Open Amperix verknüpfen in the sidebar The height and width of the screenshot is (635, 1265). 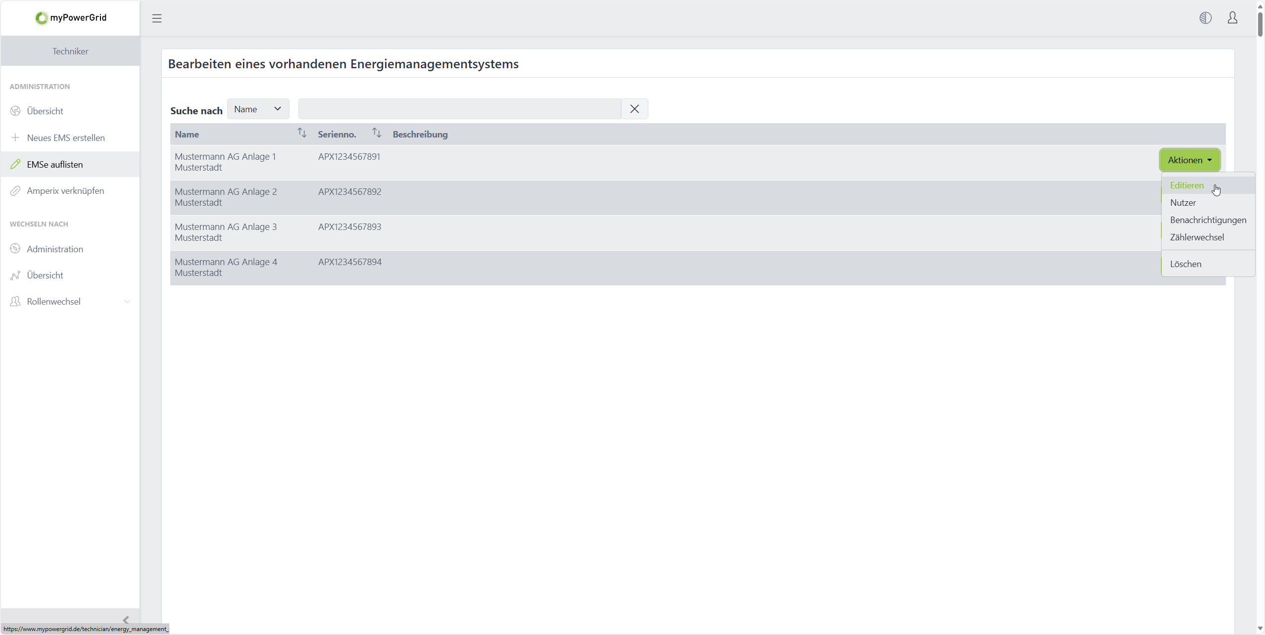(x=65, y=191)
